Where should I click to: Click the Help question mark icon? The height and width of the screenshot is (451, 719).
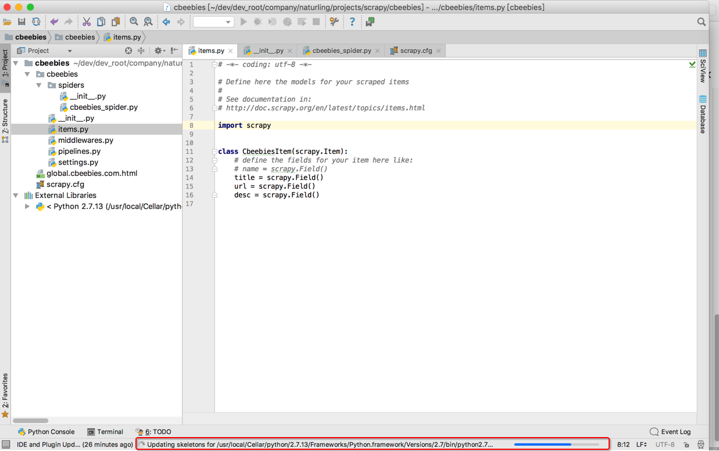tap(352, 22)
